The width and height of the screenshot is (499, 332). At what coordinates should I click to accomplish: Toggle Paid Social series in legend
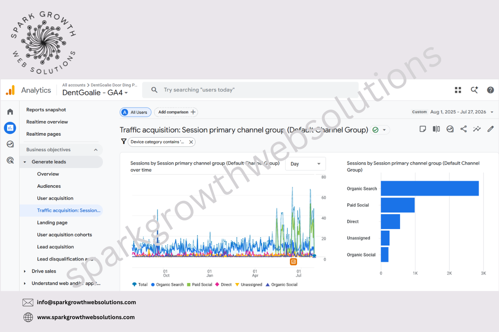pos(199,285)
